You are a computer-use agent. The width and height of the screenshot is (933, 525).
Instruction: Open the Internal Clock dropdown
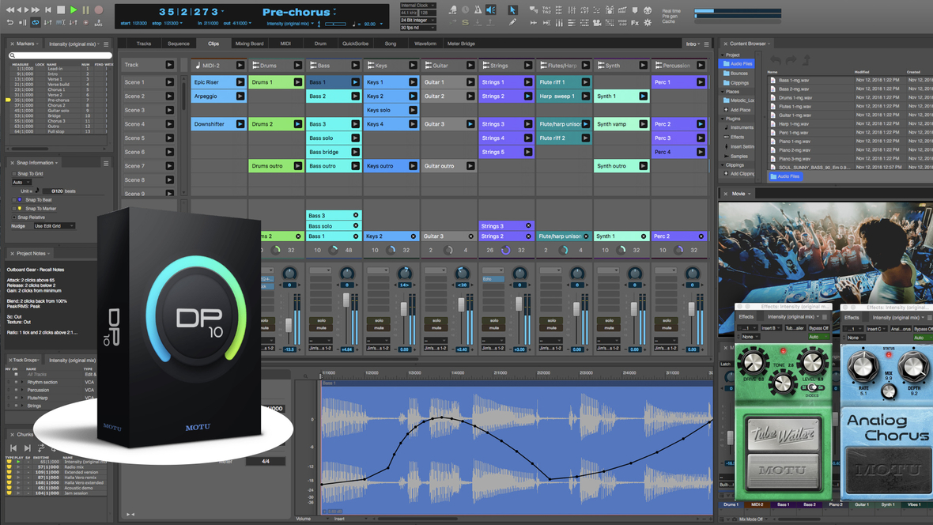tap(418, 6)
